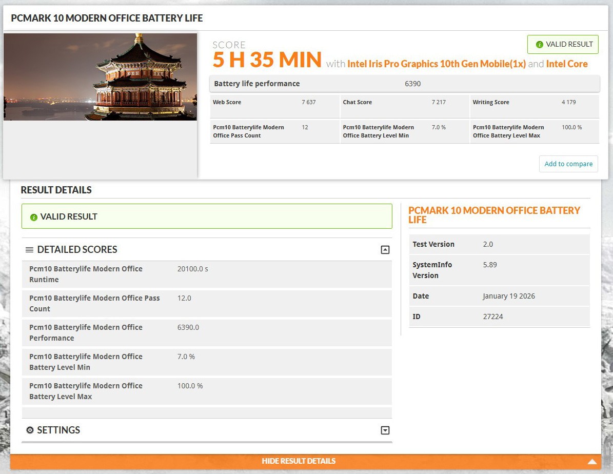Hide the result details
This screenshot has height=474, width=613.
[299, 461]
